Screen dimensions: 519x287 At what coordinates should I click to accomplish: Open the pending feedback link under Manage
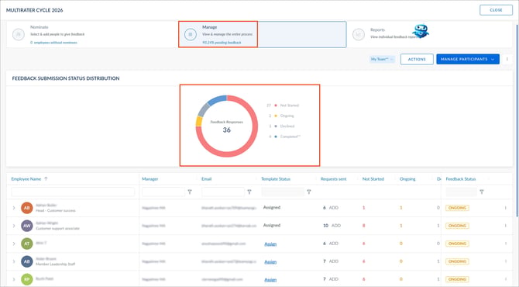coord(222,43)
